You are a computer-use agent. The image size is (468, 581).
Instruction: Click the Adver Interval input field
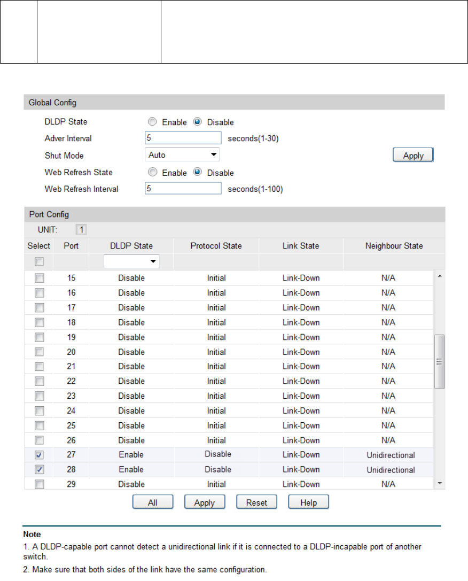coord(183,138)
